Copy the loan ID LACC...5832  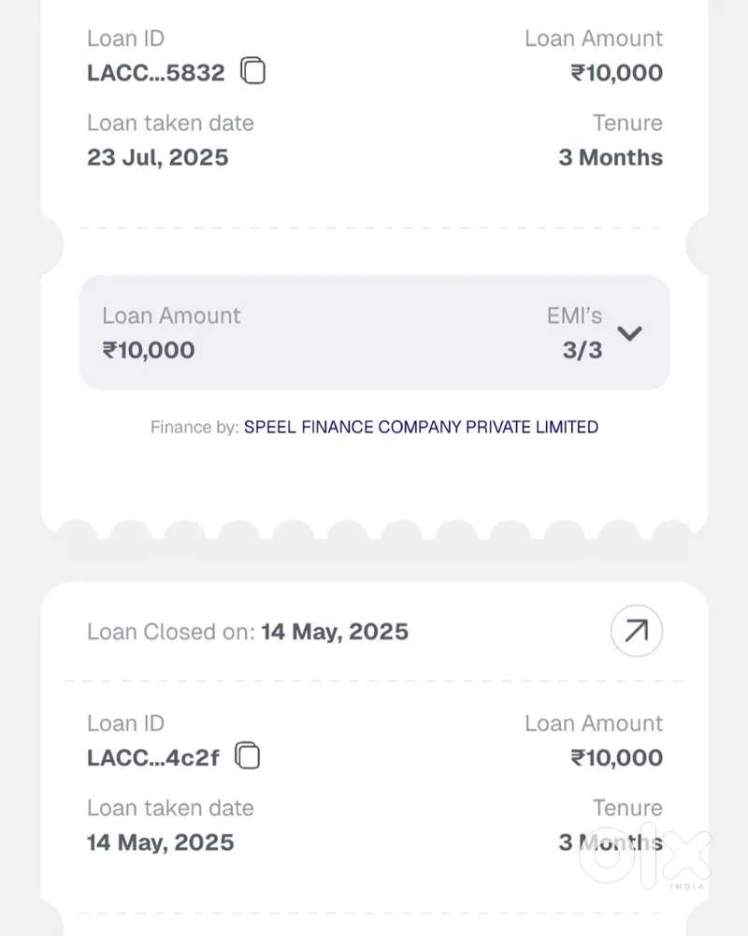pyautogui.click(x=252, y=71)
